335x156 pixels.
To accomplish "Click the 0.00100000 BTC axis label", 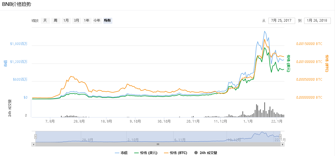I will [309, 62].
